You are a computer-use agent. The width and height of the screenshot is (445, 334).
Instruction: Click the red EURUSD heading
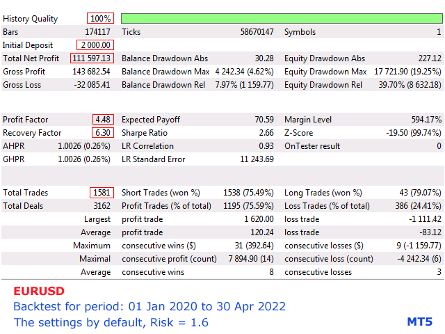(x=39, y=291)
